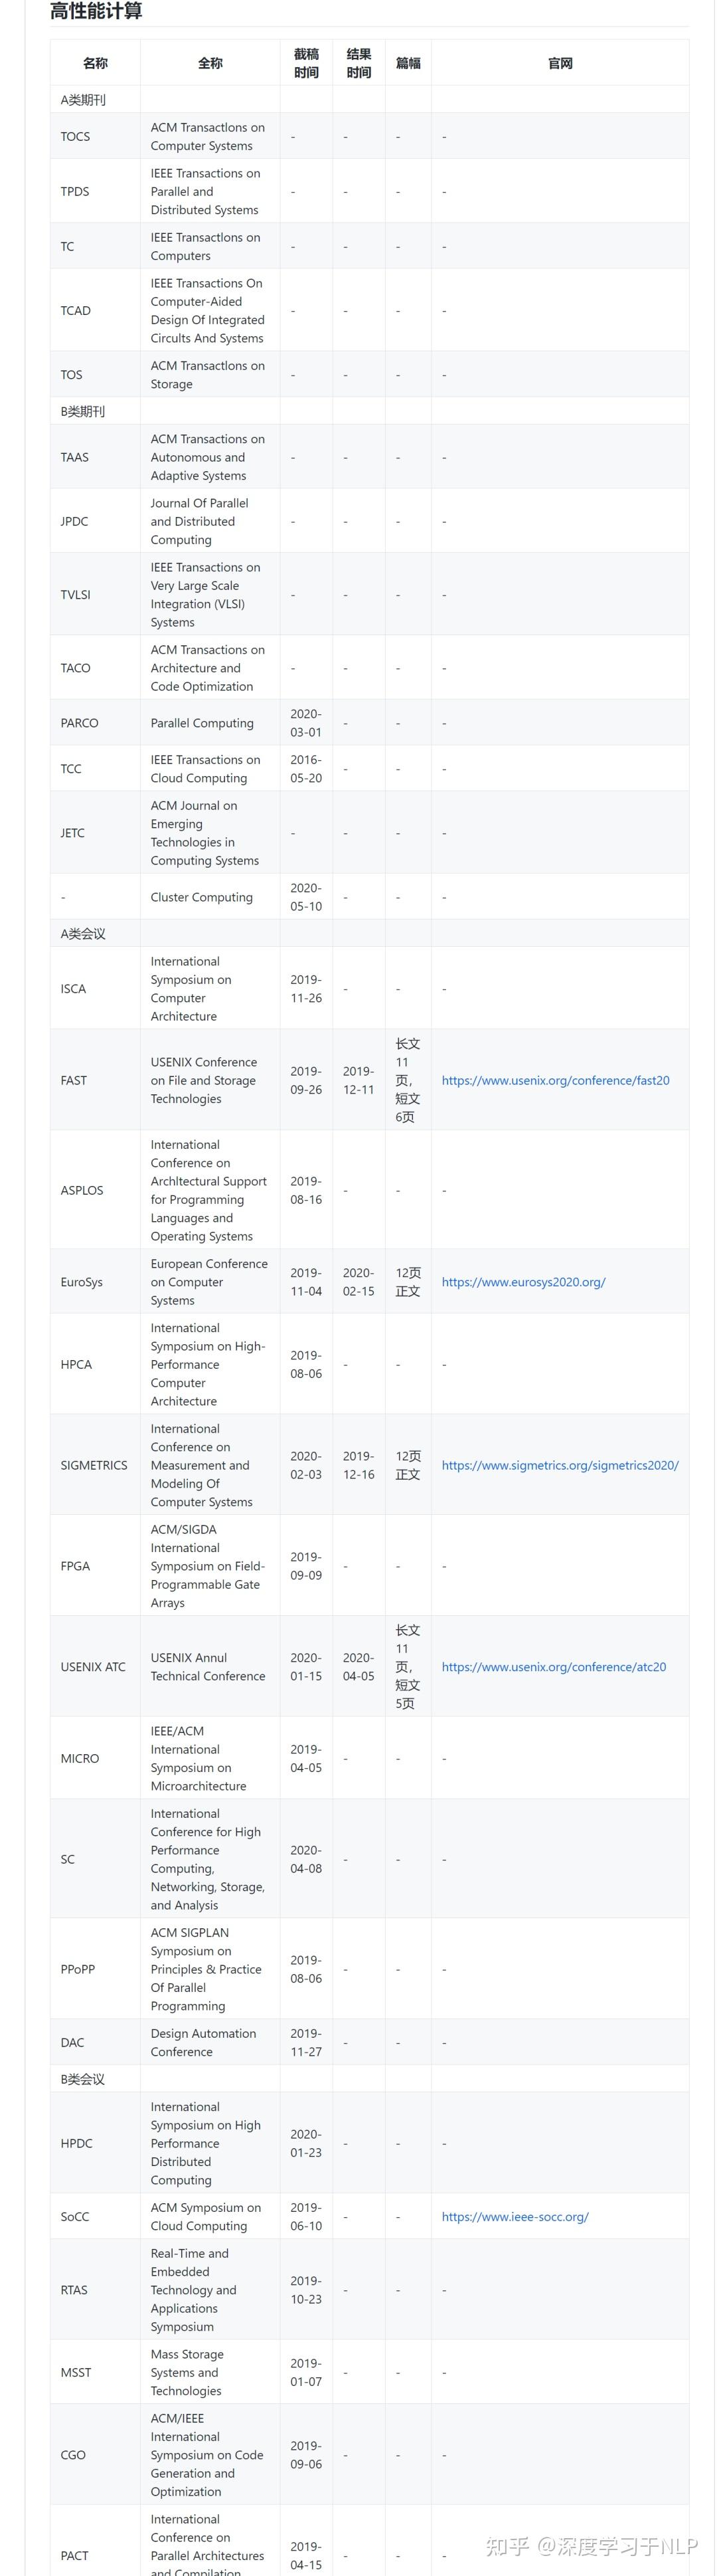Select the A类会议 category row
The image size is (717, 2576).
tap(83, 933)
